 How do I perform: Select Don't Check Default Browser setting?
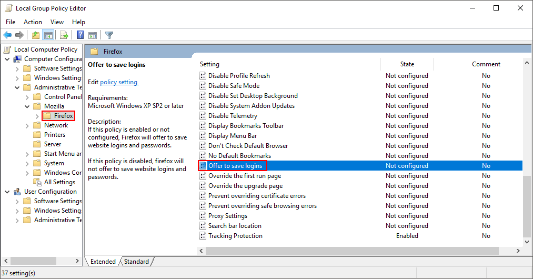pos(248,146)
